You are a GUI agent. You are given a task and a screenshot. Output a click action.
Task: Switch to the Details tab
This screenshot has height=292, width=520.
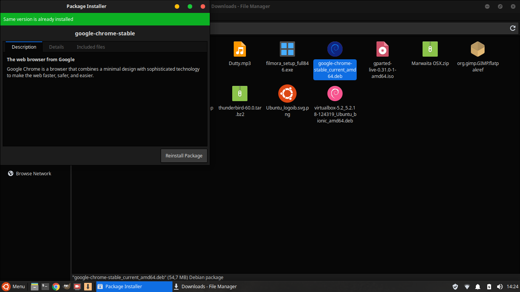pos(56,47)
